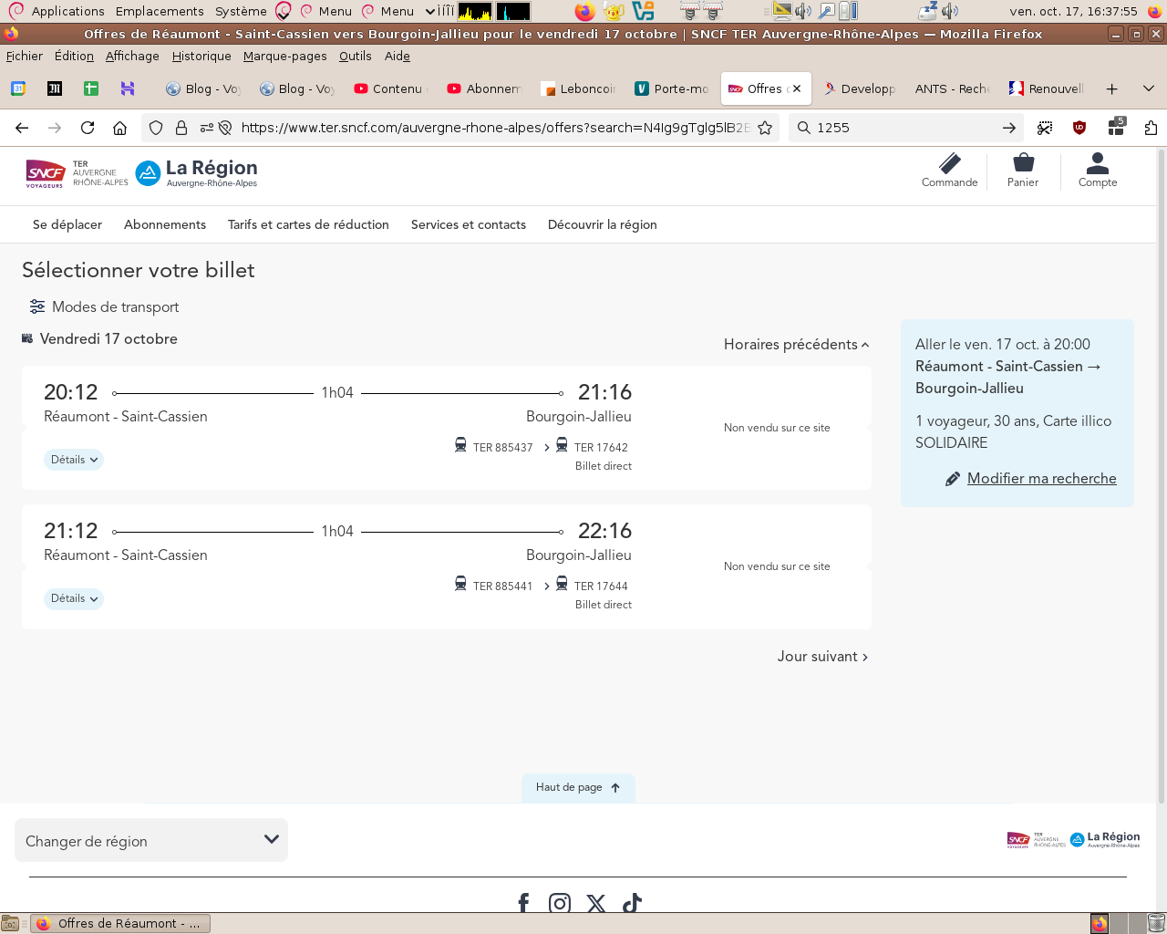This screenshot has width=1167, height=934.
Task: Reload the page using the refresh icon
Action: coord(88,128)
